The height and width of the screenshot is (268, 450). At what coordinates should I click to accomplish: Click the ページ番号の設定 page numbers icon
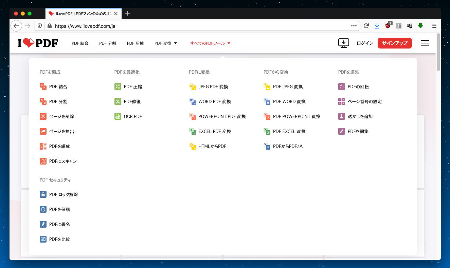[342, 101]
